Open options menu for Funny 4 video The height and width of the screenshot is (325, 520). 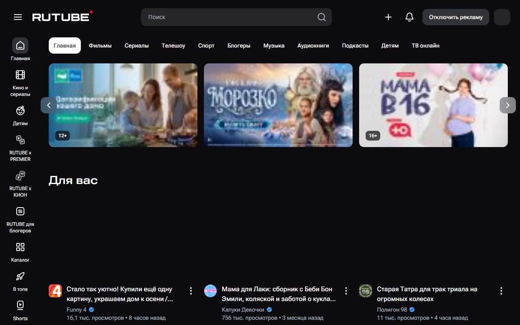click(191, 291)
